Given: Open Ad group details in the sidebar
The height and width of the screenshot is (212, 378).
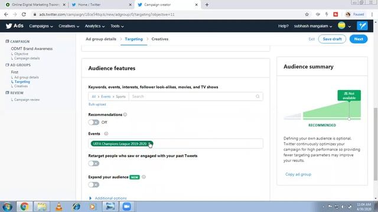Looking at the screenshot, I should [x=26, y=77].
